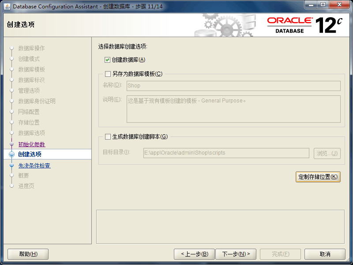Uncheck the 创建数据库 checkbox
The image size is (353, 265).
click(107, 60)
